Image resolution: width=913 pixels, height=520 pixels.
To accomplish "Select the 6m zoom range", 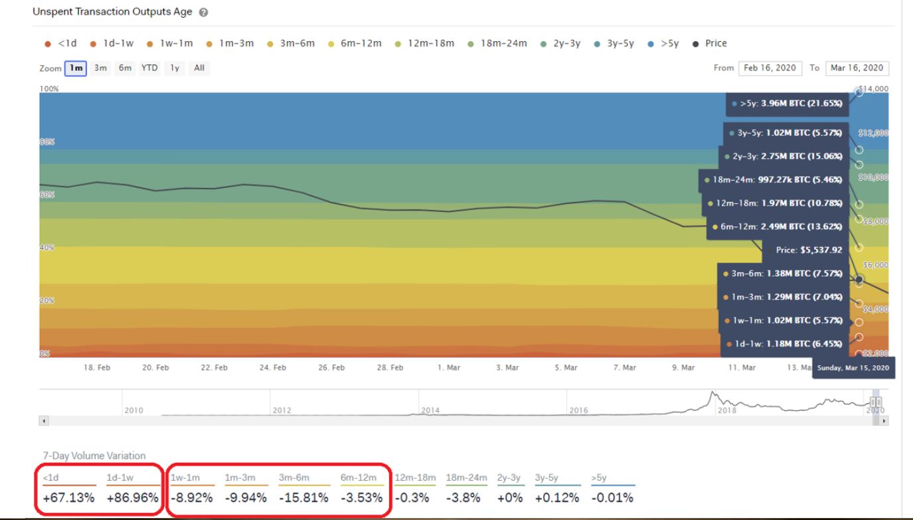I will pos(125,68).
